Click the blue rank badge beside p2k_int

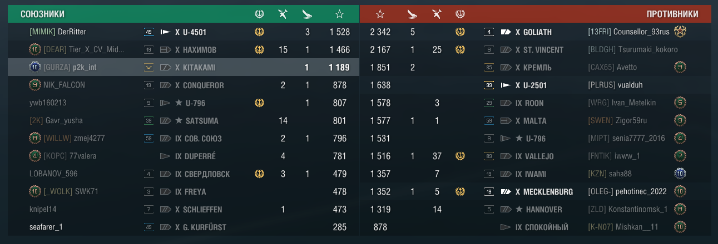[x=34, y=67]
